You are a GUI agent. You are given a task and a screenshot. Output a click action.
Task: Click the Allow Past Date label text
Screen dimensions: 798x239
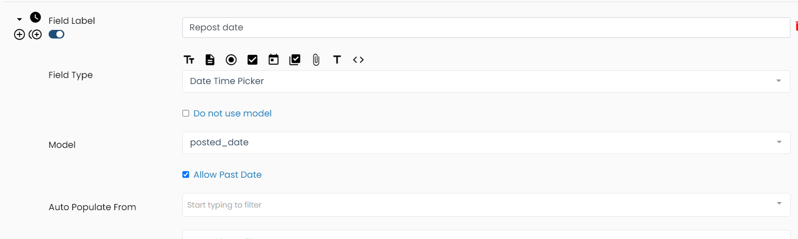tap(227, 175)
